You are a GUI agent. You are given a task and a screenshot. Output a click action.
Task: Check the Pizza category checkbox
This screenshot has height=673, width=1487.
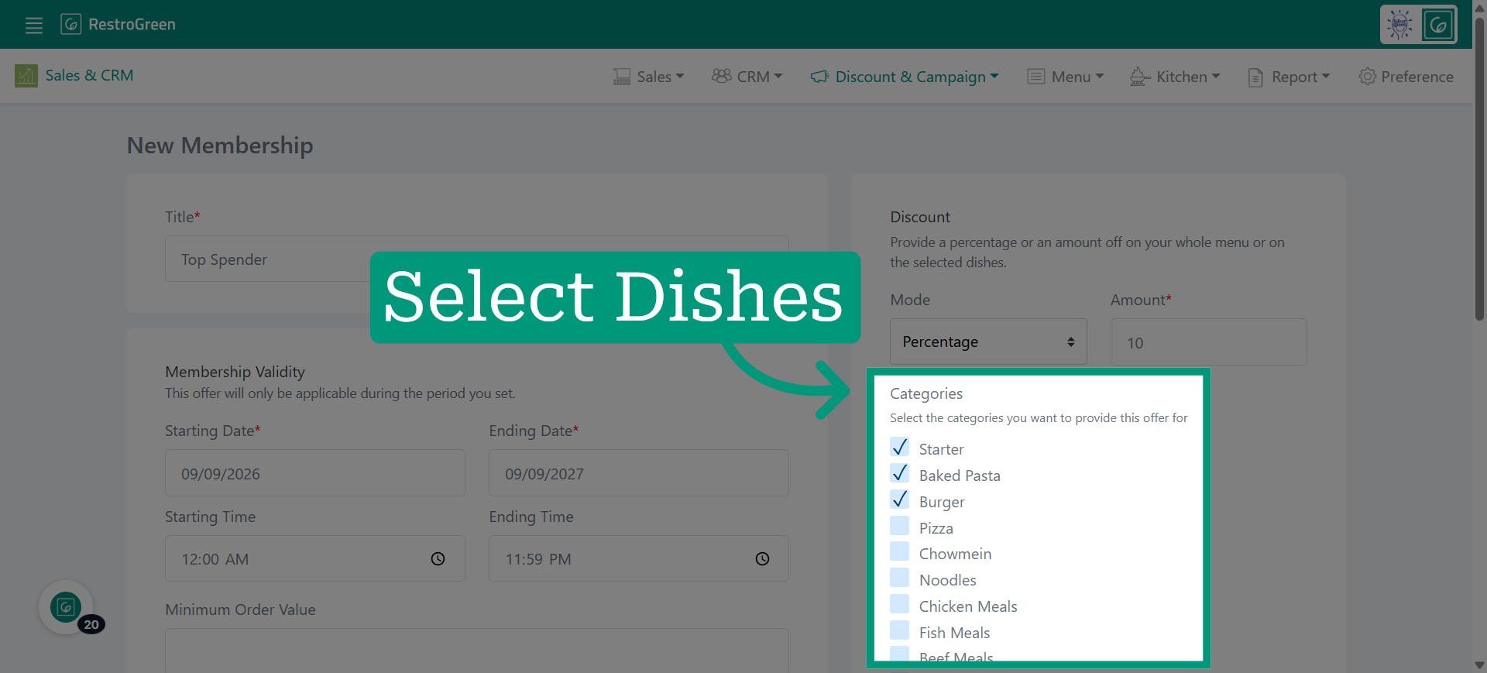pyautogui.click(x=899, y=526)
